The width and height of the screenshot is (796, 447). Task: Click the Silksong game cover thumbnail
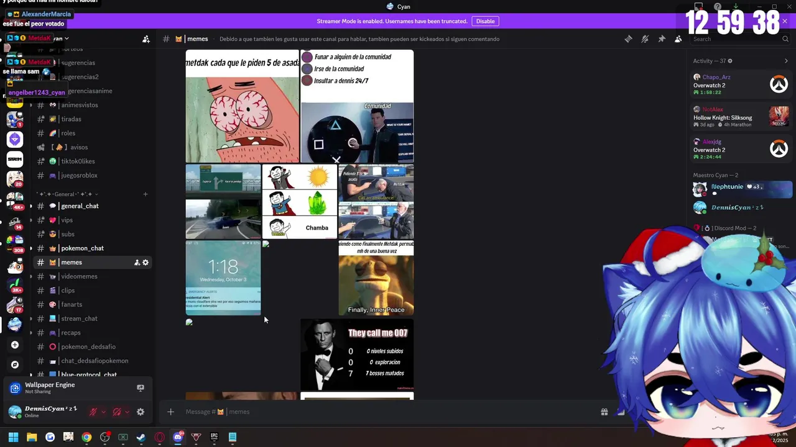click(x=779, y=116)
